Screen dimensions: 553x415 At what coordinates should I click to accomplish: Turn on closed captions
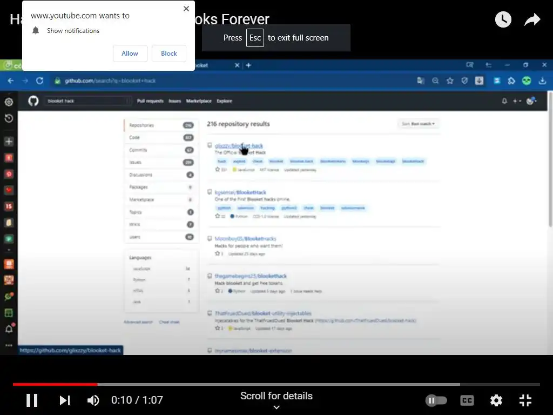click(x=467, y=400)
